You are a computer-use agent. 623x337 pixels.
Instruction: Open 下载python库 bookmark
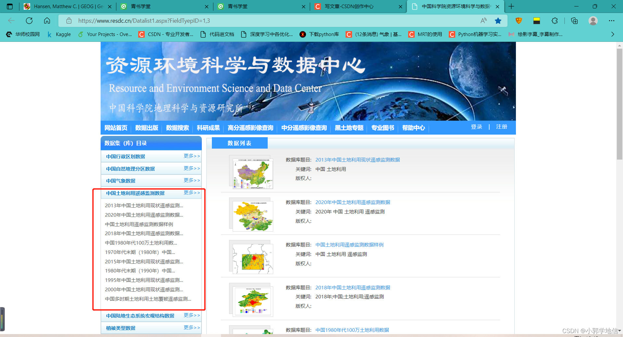coord(320,34)
